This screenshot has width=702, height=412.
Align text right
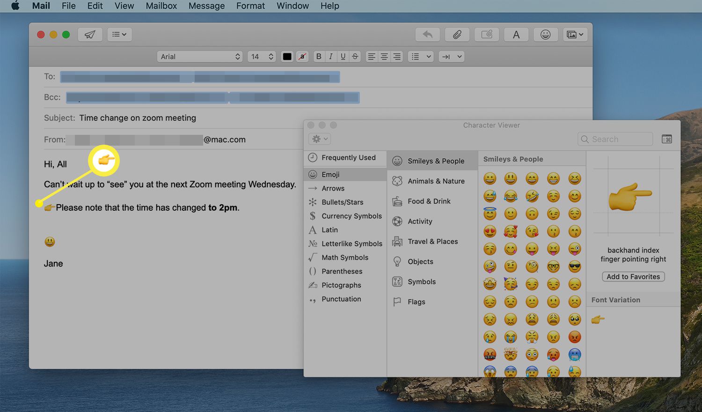click(397, 57)
